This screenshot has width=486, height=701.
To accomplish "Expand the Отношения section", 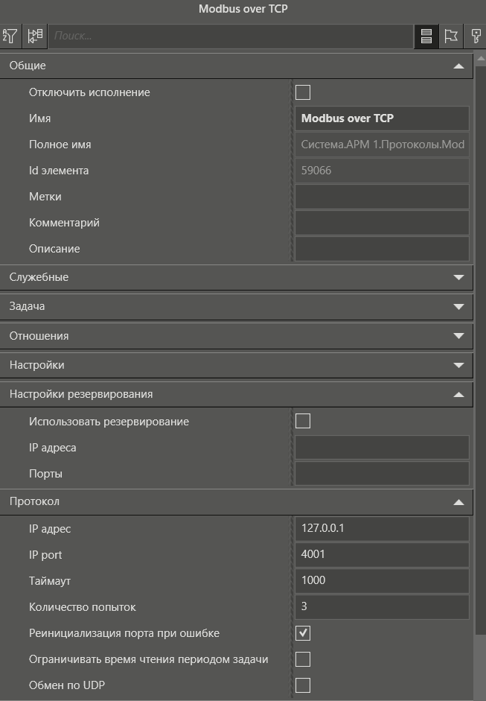I will (461, 335).
